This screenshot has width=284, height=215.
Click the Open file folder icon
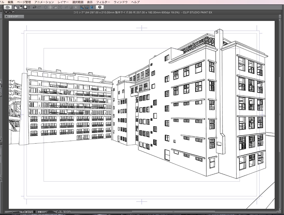[20, 7]
